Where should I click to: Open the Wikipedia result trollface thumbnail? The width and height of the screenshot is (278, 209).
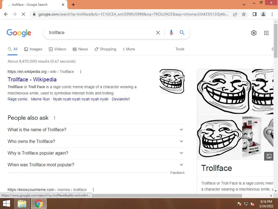[172, 81]
